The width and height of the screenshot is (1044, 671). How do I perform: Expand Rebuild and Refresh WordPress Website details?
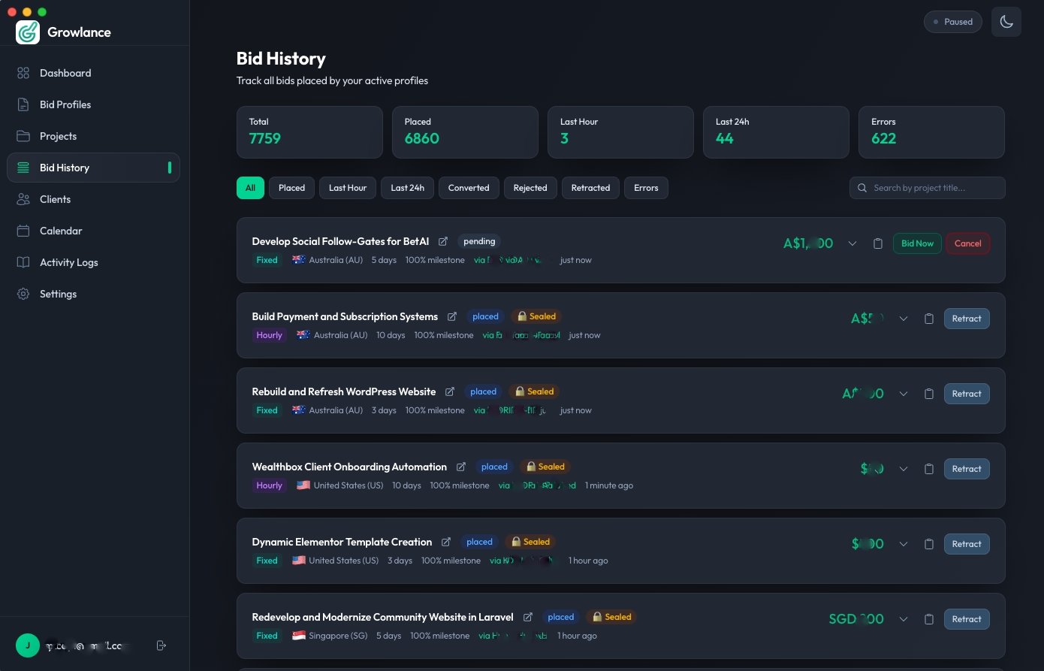[x=904, y=394]
